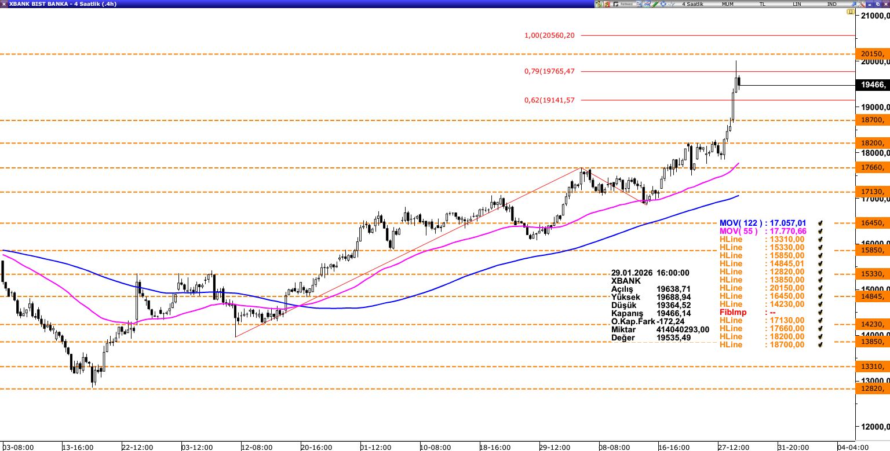
Task: Click the Fibonacci 0,62(19141,57 level label
Action: pos(549,100)
